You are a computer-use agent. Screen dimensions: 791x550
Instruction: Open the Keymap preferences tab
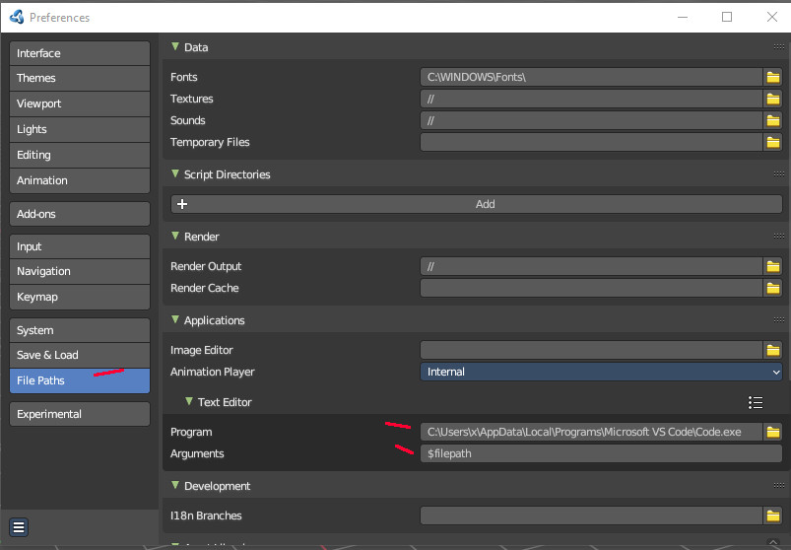tap(80, 298)
